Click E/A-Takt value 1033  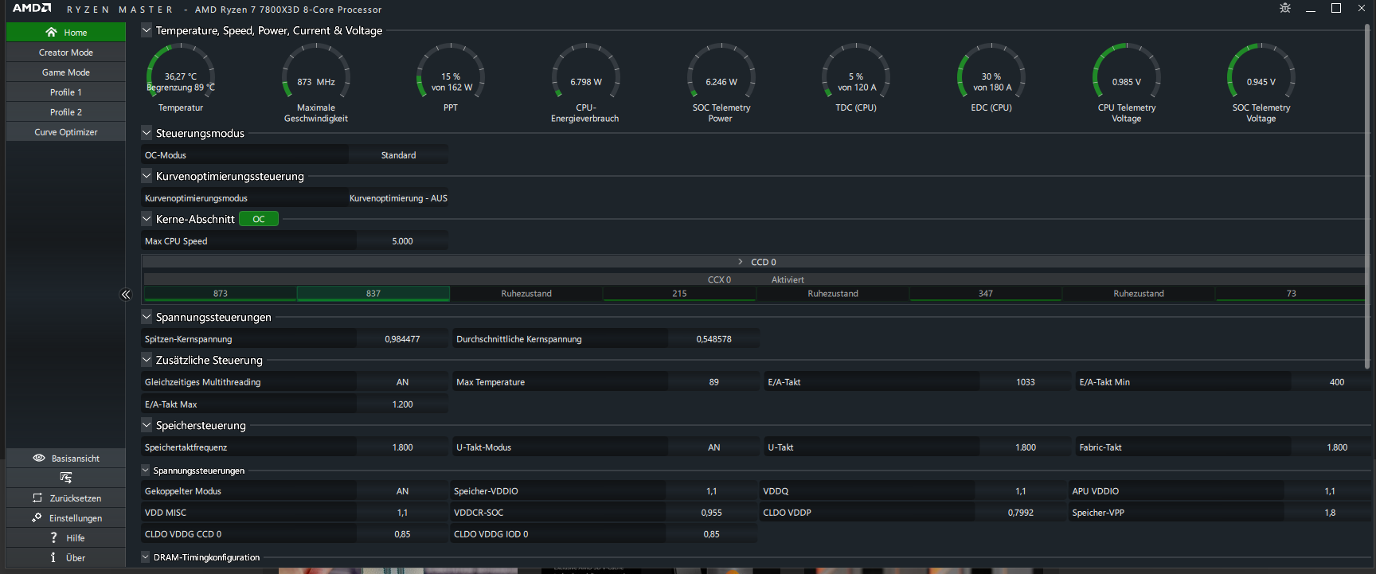[1026, 382]
